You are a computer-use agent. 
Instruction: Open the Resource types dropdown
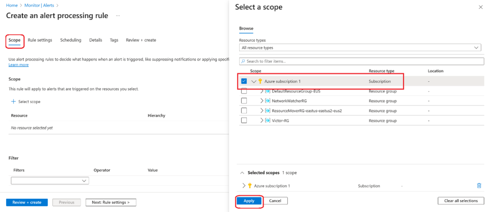[360, 48]
